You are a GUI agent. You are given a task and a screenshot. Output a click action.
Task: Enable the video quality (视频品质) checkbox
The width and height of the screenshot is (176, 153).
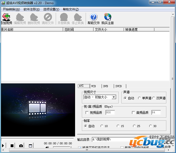[87, 113]
